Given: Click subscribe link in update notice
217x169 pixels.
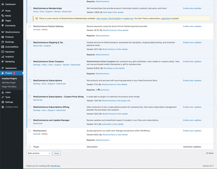Looking at the screenshot, I should 165,18.
